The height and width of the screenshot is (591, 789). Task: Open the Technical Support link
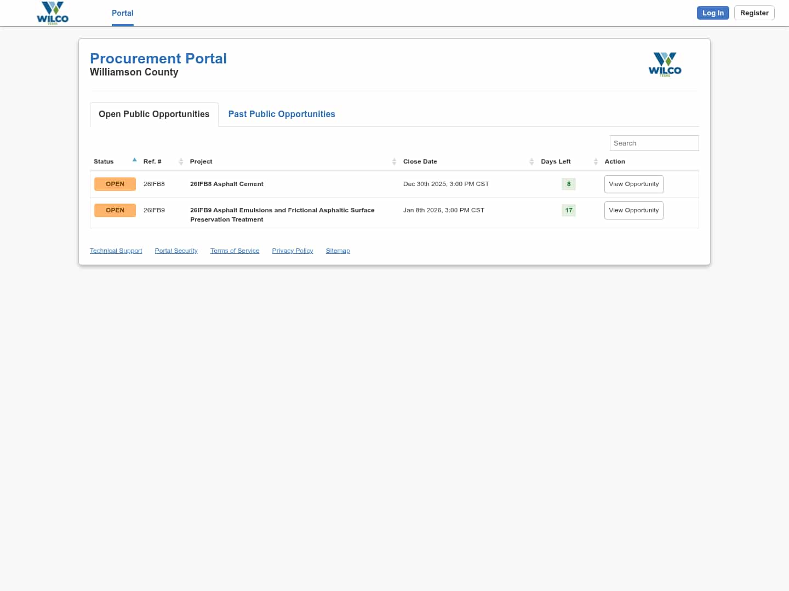click(x=116, y=251)
